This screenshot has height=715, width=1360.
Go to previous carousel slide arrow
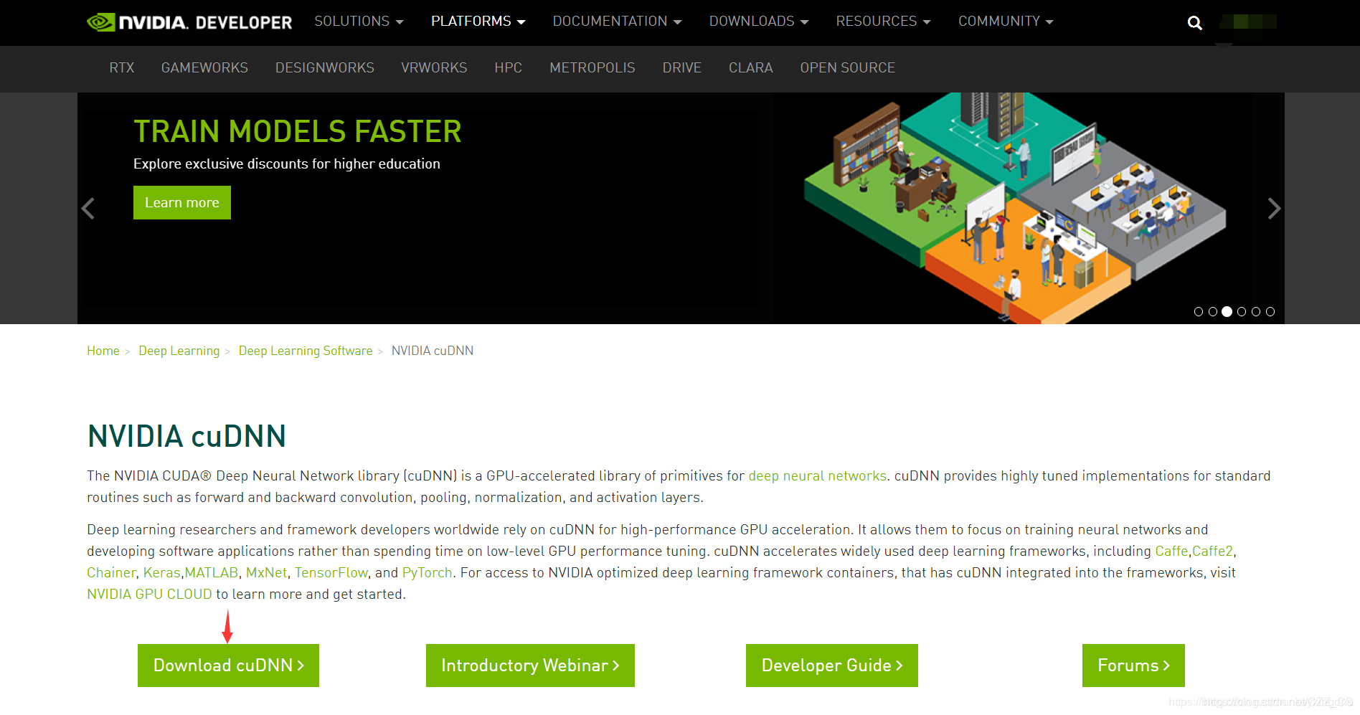[88, 209]
